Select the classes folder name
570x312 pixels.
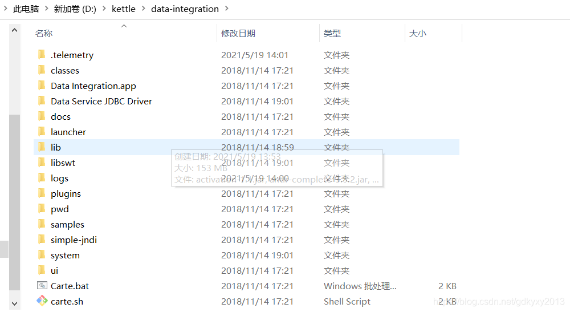65,70
